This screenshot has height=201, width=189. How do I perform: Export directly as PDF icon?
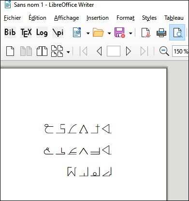pyautogui.click(x=145, y=33)
